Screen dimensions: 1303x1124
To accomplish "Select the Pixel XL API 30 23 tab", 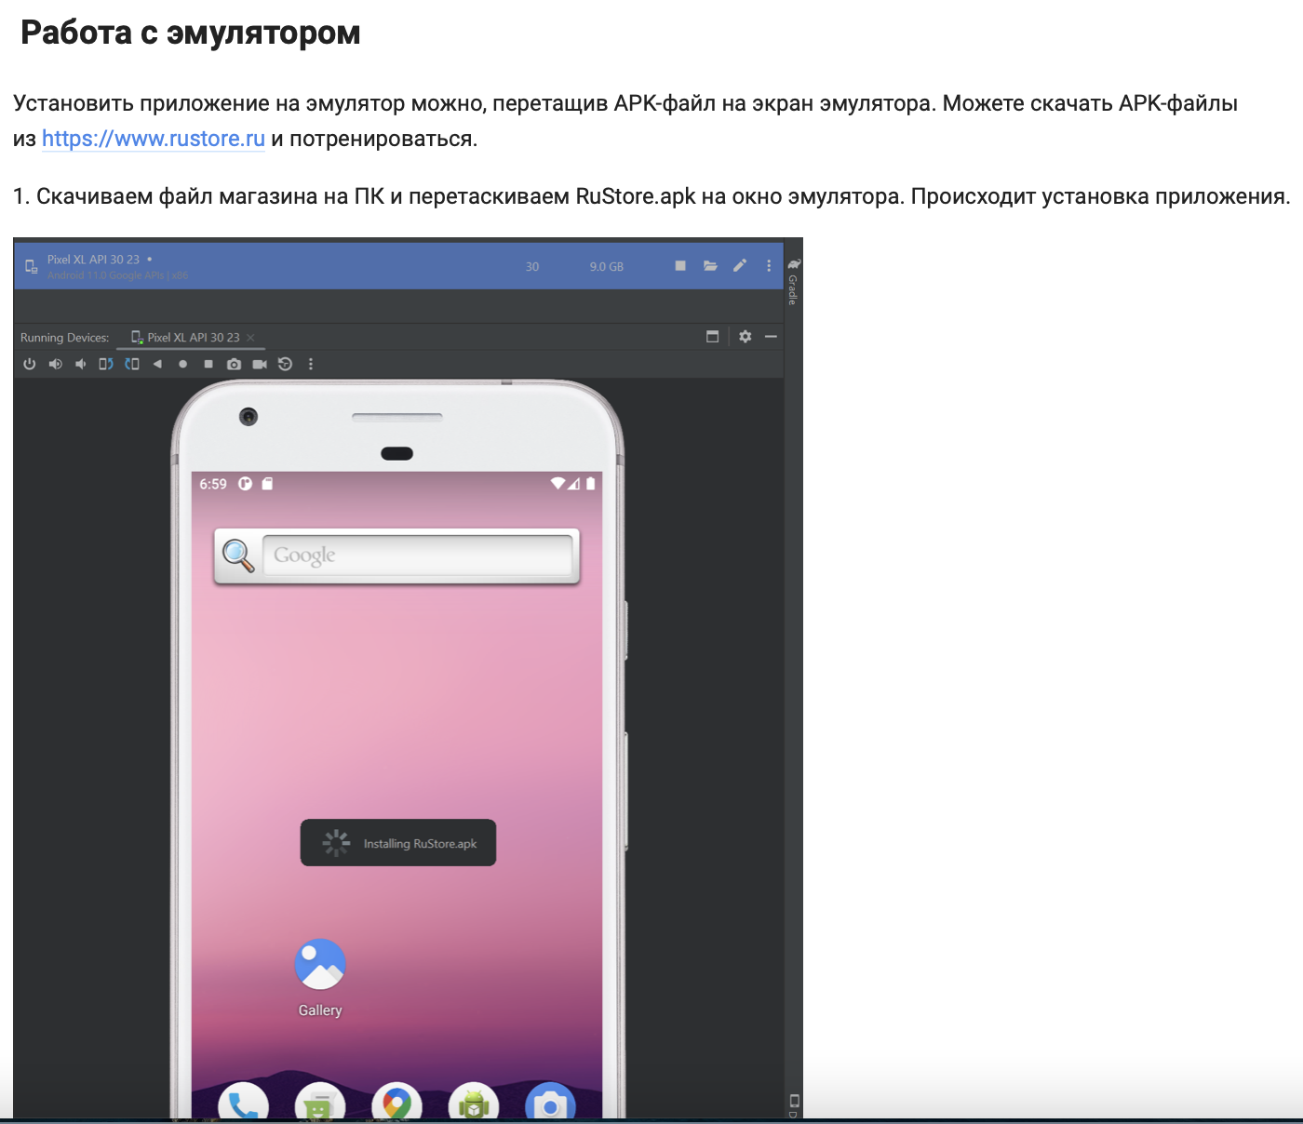I will [193, 338].
